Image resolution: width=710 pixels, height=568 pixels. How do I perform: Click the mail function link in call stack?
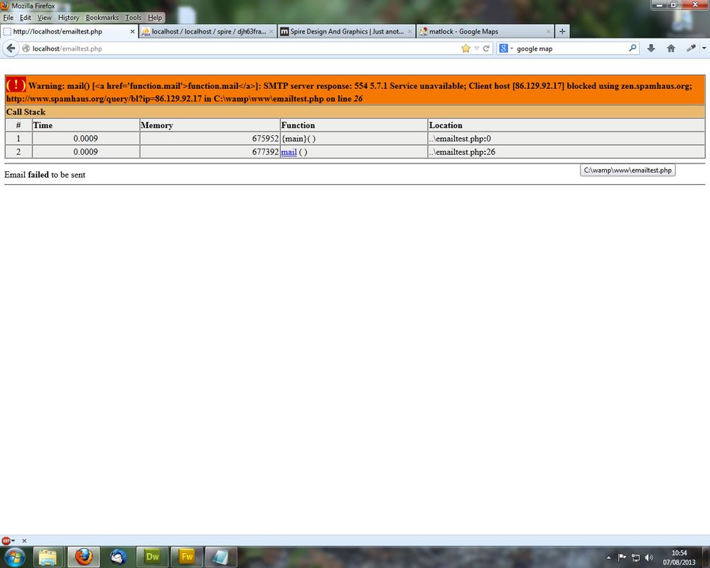pyautogui.click(x=289, y=152)
